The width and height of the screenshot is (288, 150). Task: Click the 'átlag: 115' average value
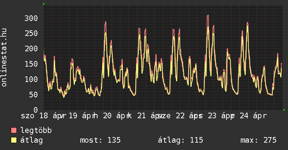point(180,141)
